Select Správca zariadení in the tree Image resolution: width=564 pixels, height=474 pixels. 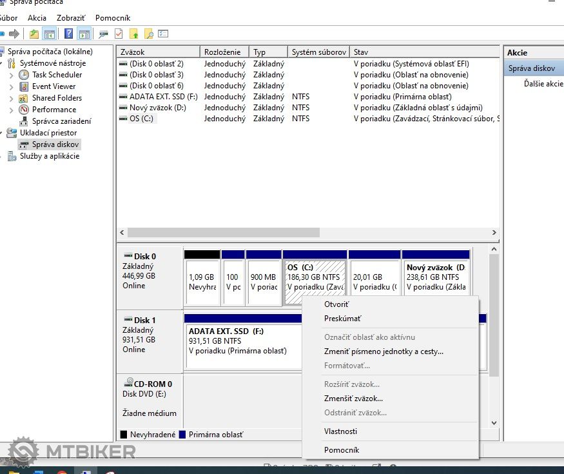pyautogui.click(x=61, y=121)
